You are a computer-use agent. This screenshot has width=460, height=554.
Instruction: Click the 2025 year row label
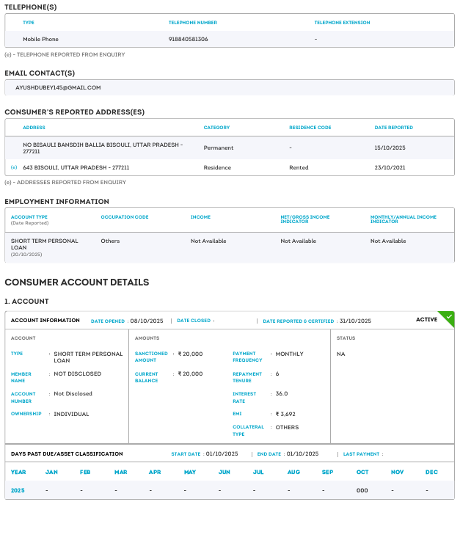pyautogui.click(x=18, y=490)
